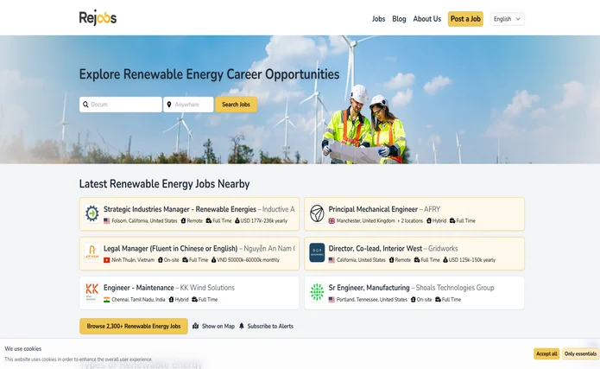Open the Jobs menu item
The width and height of the screenshot is (600, 369).
(378, 19)
